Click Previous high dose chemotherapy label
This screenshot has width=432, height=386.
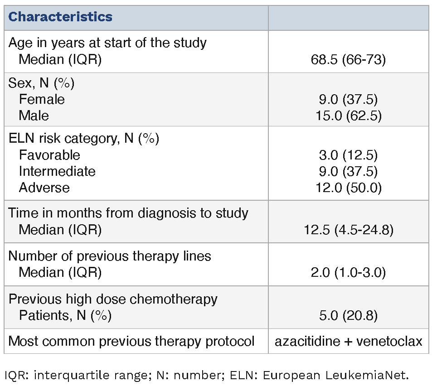113,299
